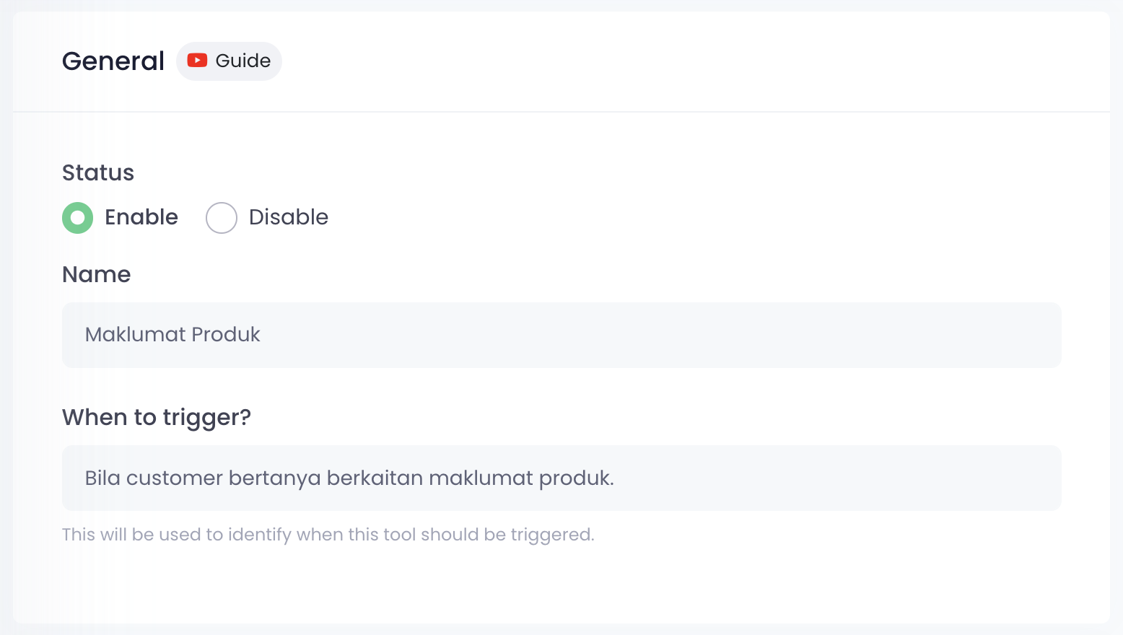Image resolution: width=1123 pixels, height=635 pixels.
Task: Click the Status field label
Action: (98, 173)
